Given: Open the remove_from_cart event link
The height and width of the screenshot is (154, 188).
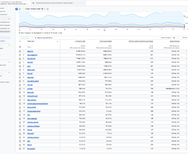Looking at the screenshot, I should 32,96.
